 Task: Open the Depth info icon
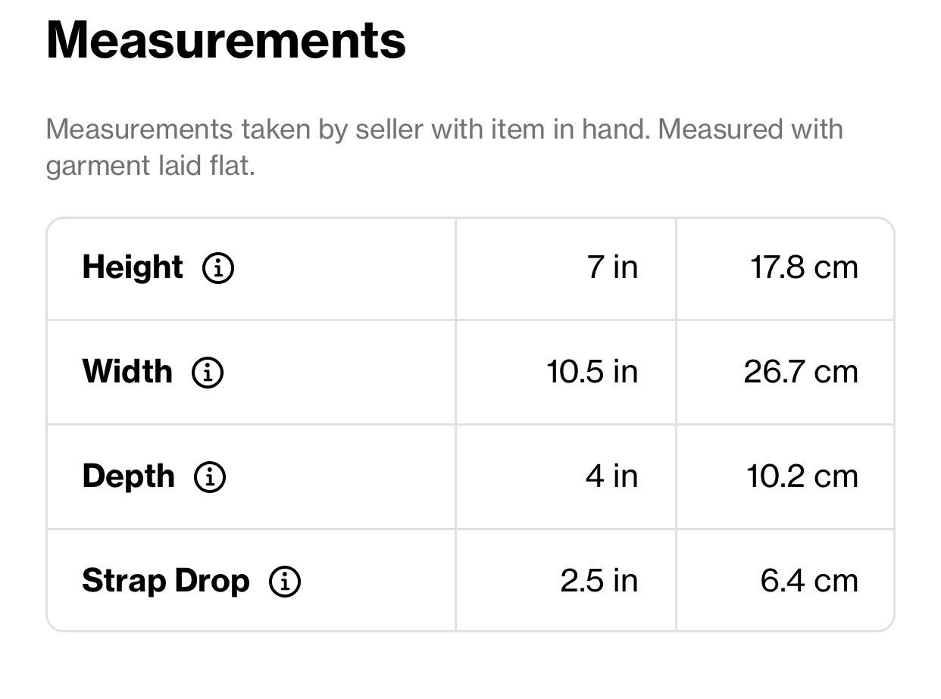click(210, 477)
